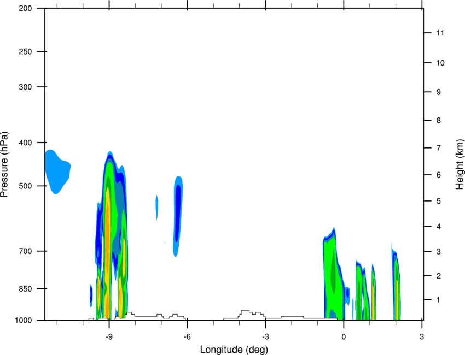The width and height of the screenshot is (465, 355).
Task: Click the large green plume just west of longitude 0
Action: pos(334,274)
